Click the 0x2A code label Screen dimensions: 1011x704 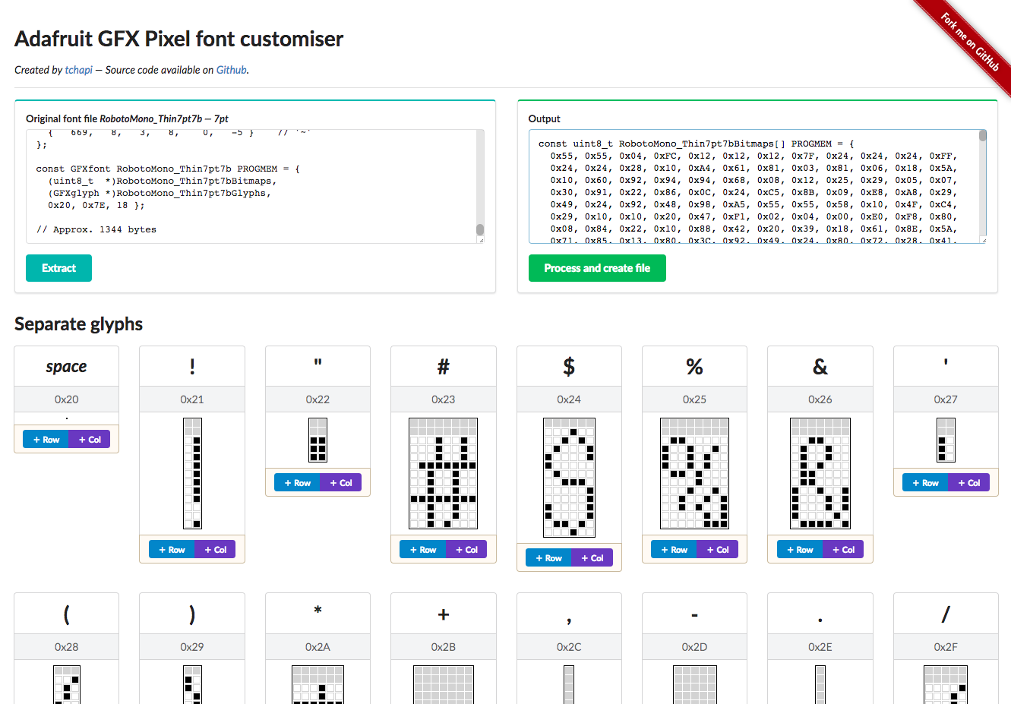click(318, 647)
